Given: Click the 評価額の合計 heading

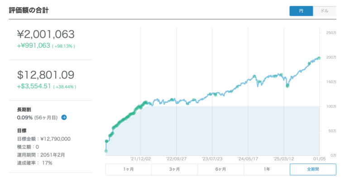Looking at the screenshot, I should click(x=29, y=10).
